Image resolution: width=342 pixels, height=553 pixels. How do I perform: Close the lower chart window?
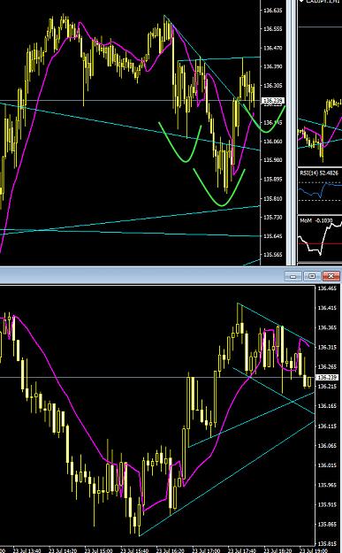coord(331,276)
